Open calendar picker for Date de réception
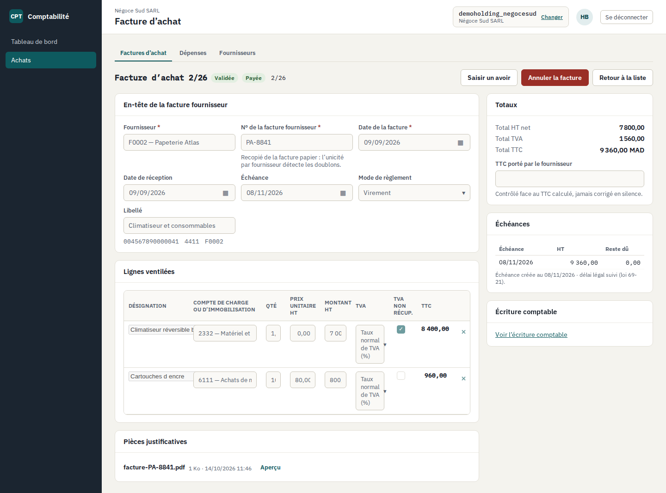 click(225, 193)
